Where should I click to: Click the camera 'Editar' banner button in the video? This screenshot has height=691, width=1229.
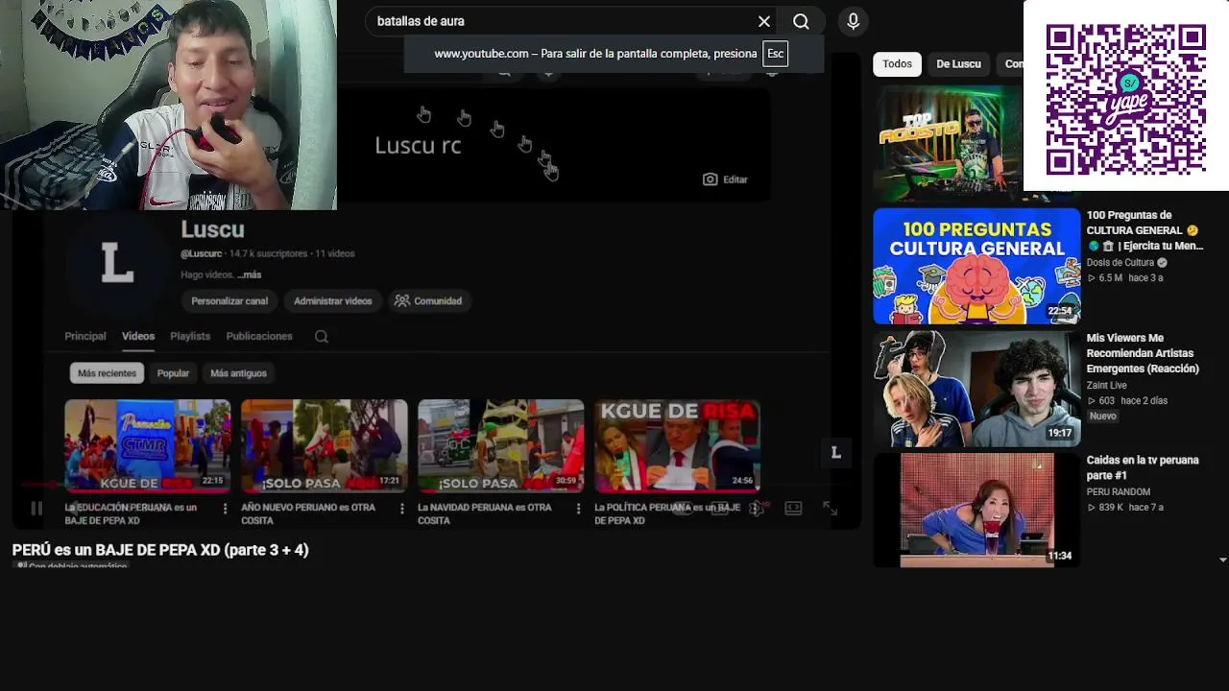(725, 179)
